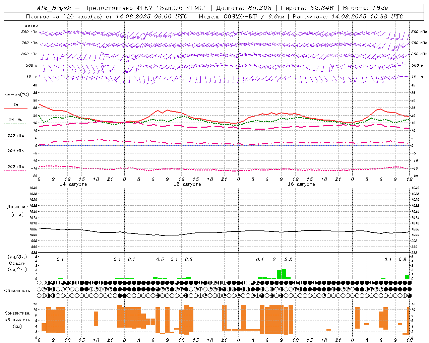Click the "Давление" pressure panel label
The height and width of the screenshot is (343, 429).
tap(17, 207)
